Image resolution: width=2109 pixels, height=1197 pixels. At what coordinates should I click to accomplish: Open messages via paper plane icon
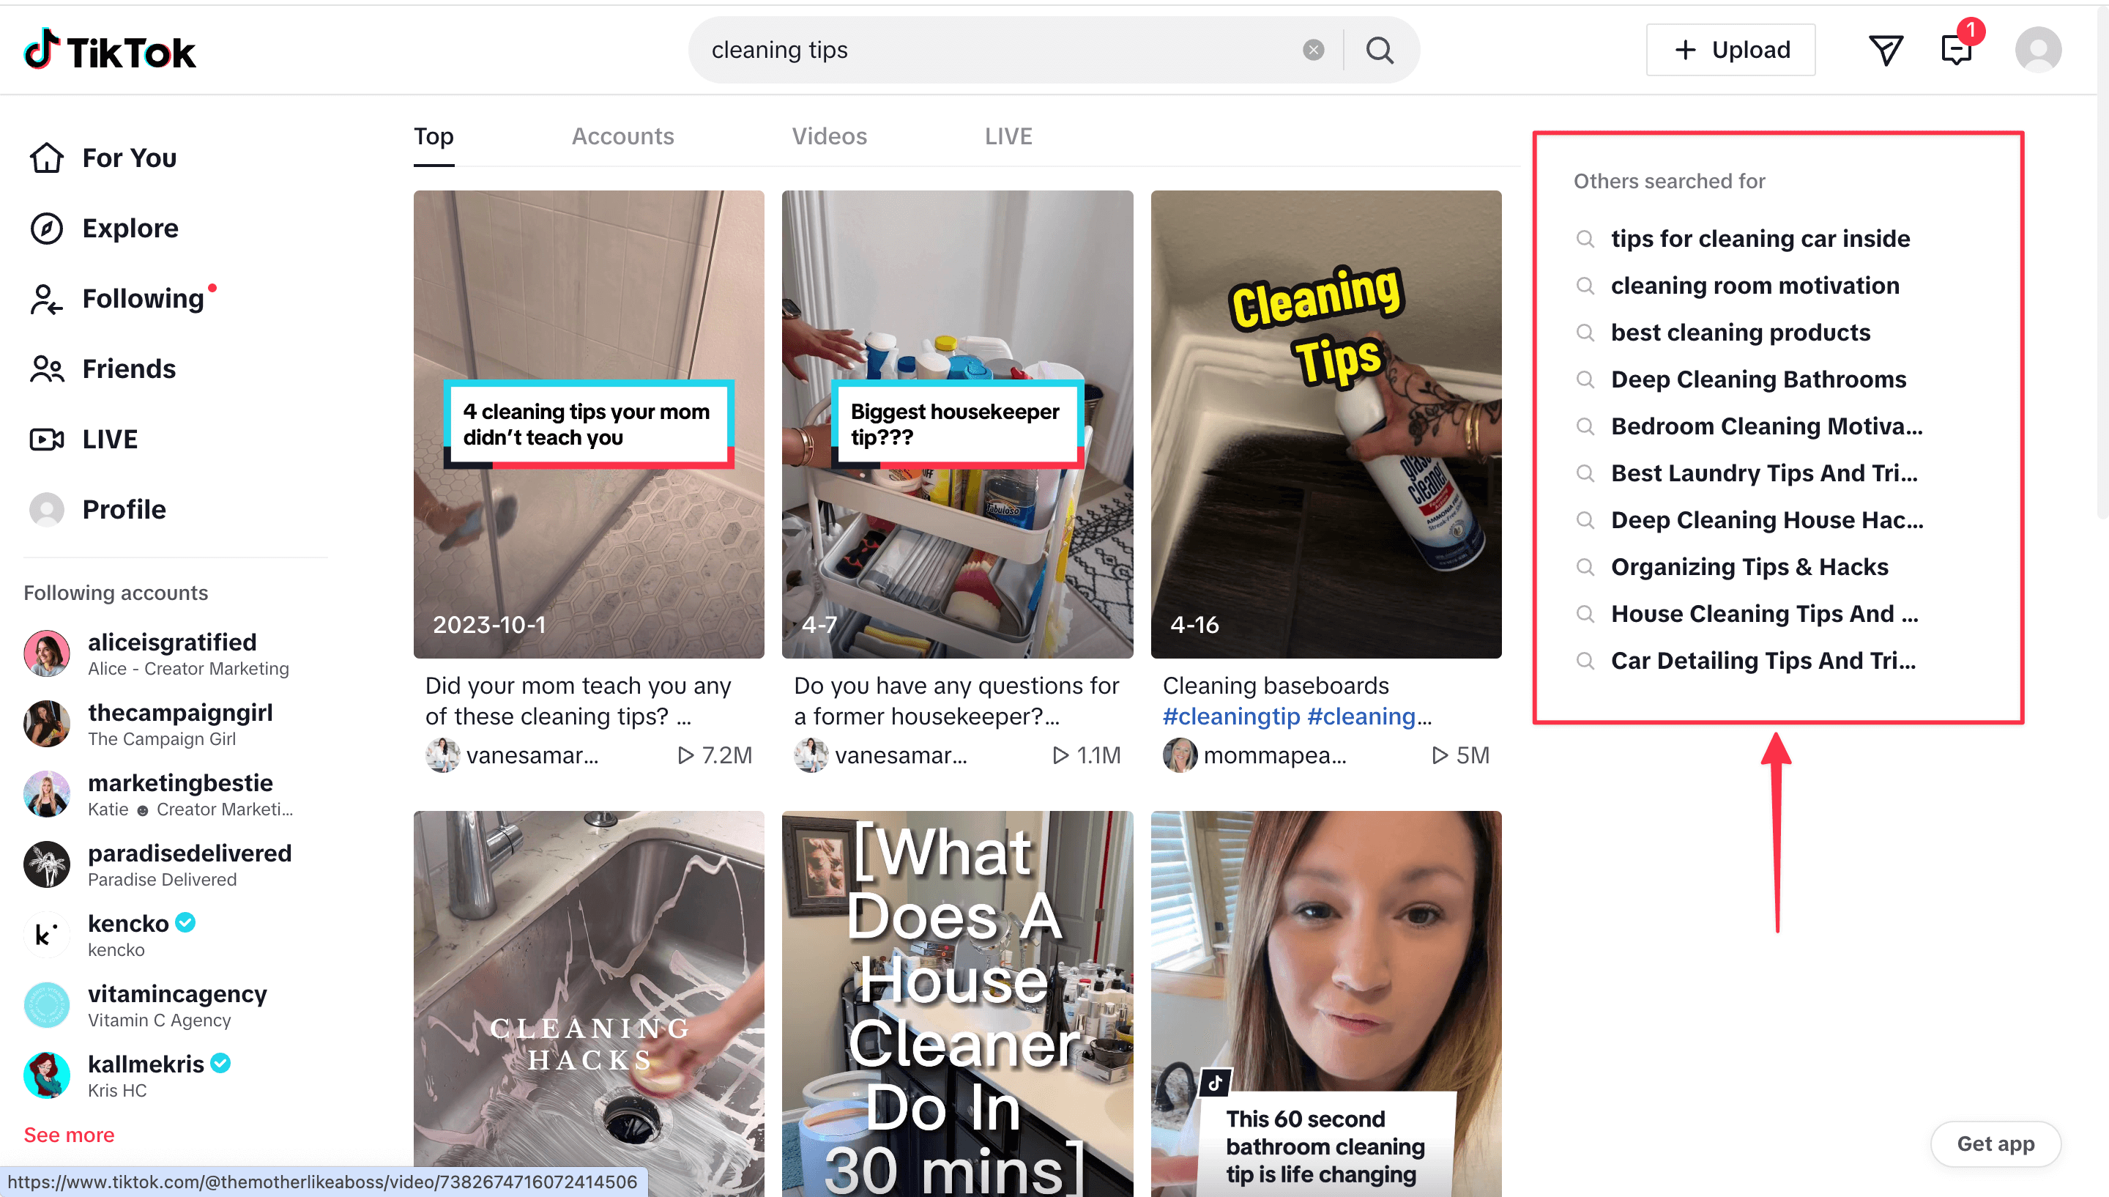(x=1886, y=50)
